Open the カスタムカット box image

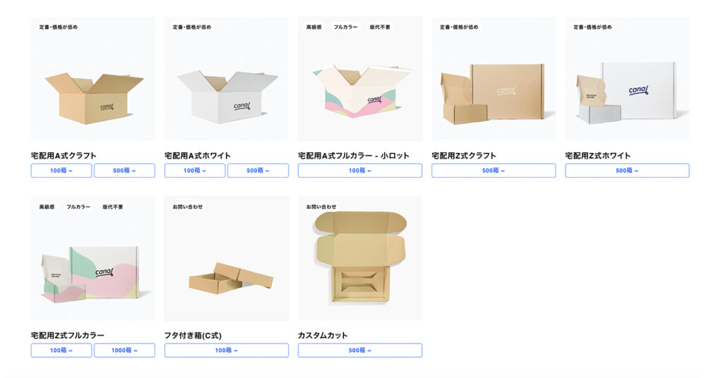[360, 258]
